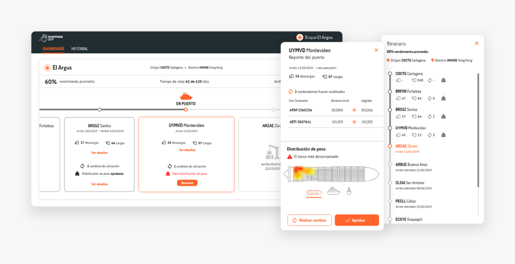Screen dimensions: 515x264
Task: Click the weight icon in Santos itinerary row
Action: tap(443, 116)
